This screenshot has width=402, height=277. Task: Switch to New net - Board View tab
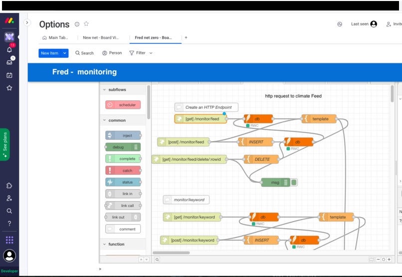click(x=101, y=38)
